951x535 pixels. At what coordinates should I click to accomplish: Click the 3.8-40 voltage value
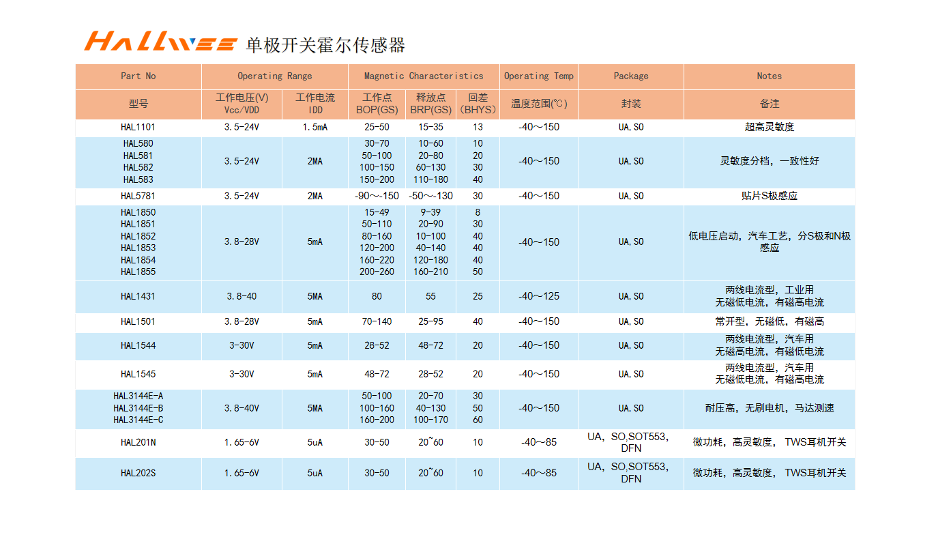coord(242,297)
